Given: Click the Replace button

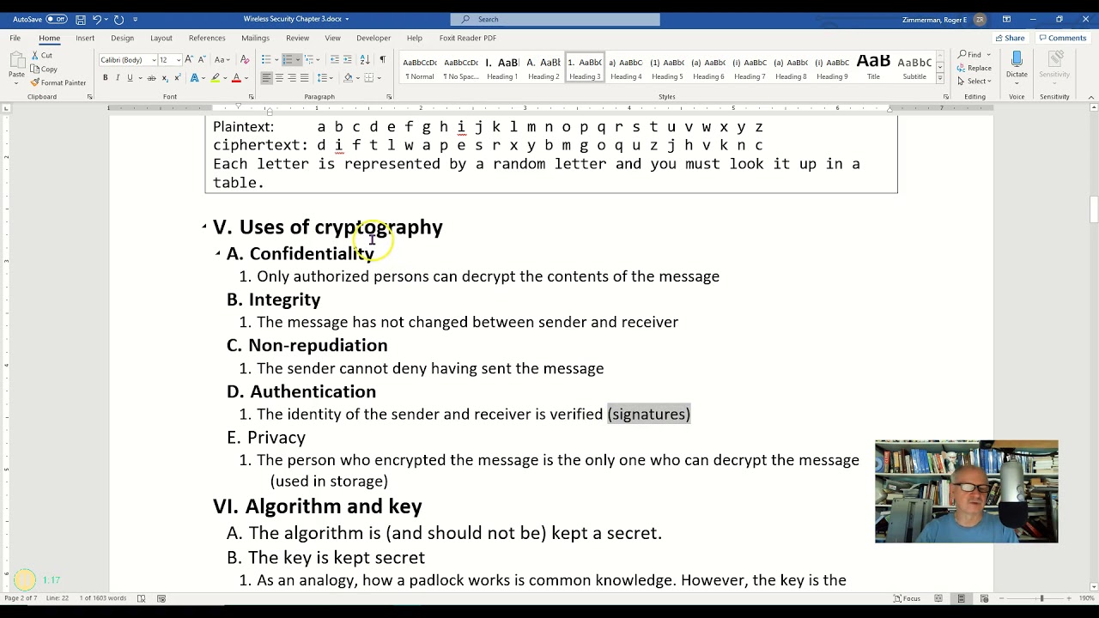Looking at the screenshot, I should click(975, 68).
